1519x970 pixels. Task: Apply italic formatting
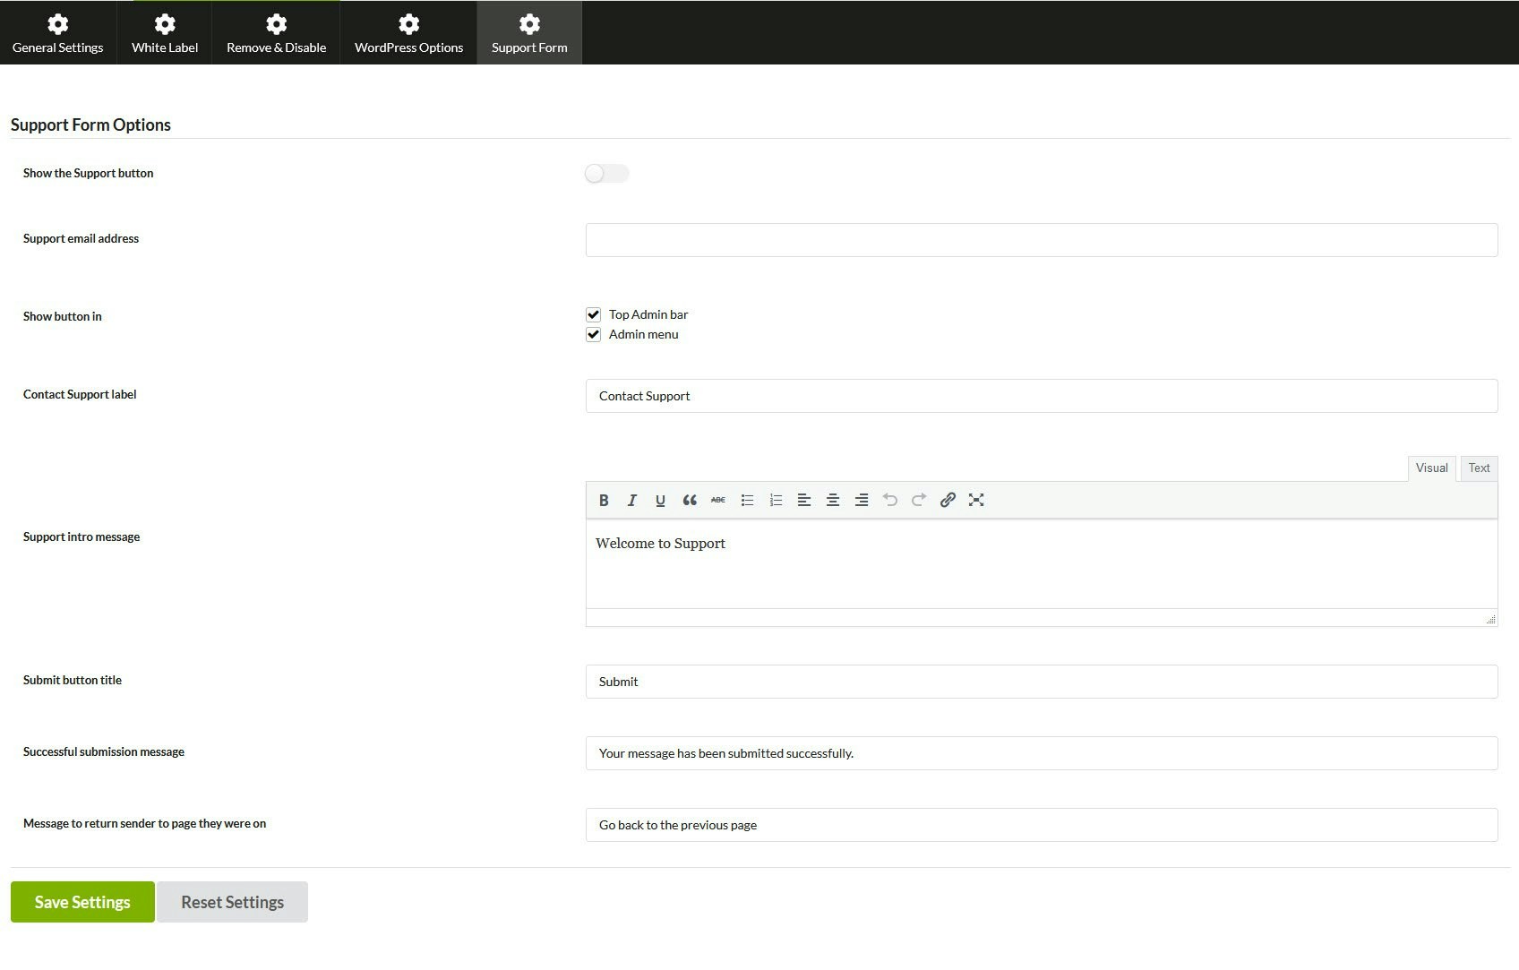632,500
